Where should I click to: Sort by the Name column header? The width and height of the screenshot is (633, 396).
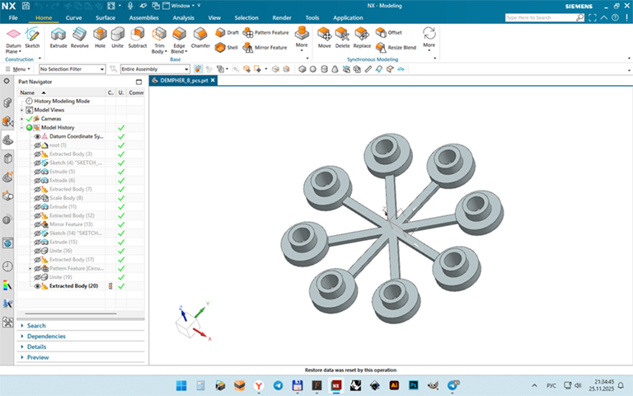62,92
